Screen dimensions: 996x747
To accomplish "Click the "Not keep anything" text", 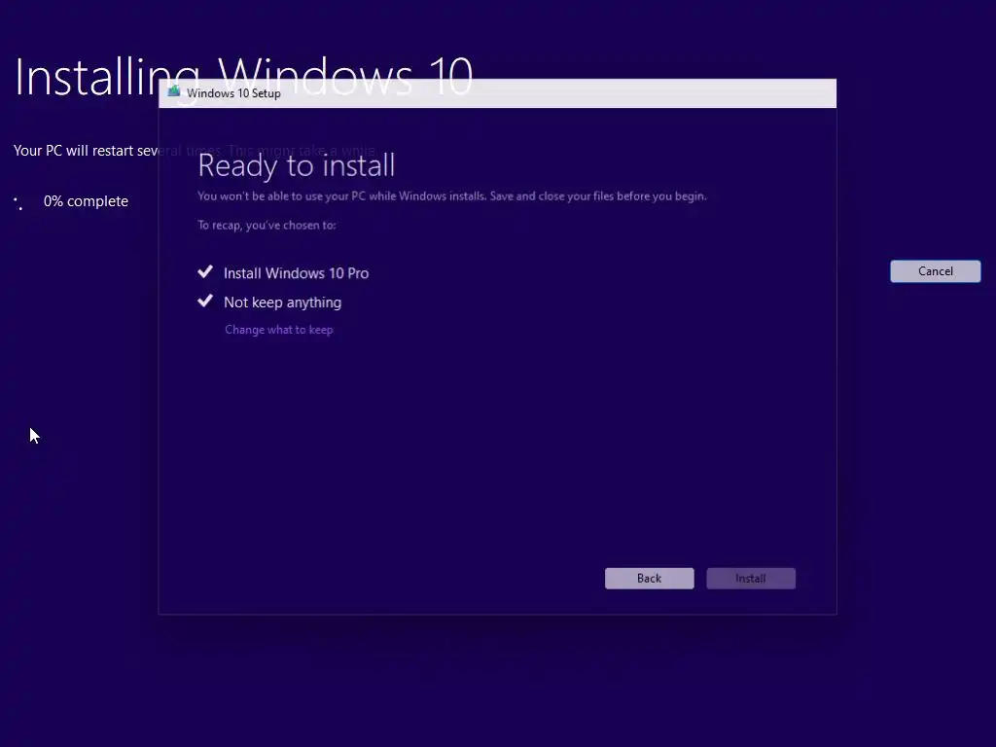I will pos(283,302).
